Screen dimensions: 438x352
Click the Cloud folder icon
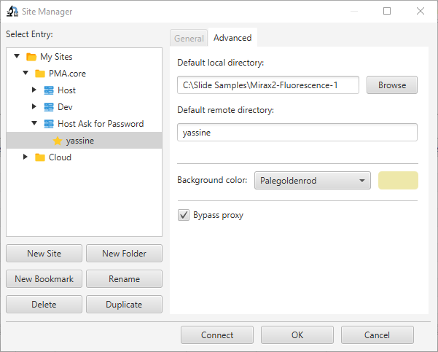(x=40, y=157)
